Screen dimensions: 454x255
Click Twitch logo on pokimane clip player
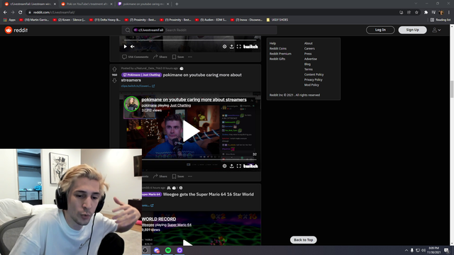[x=250, y=166]
